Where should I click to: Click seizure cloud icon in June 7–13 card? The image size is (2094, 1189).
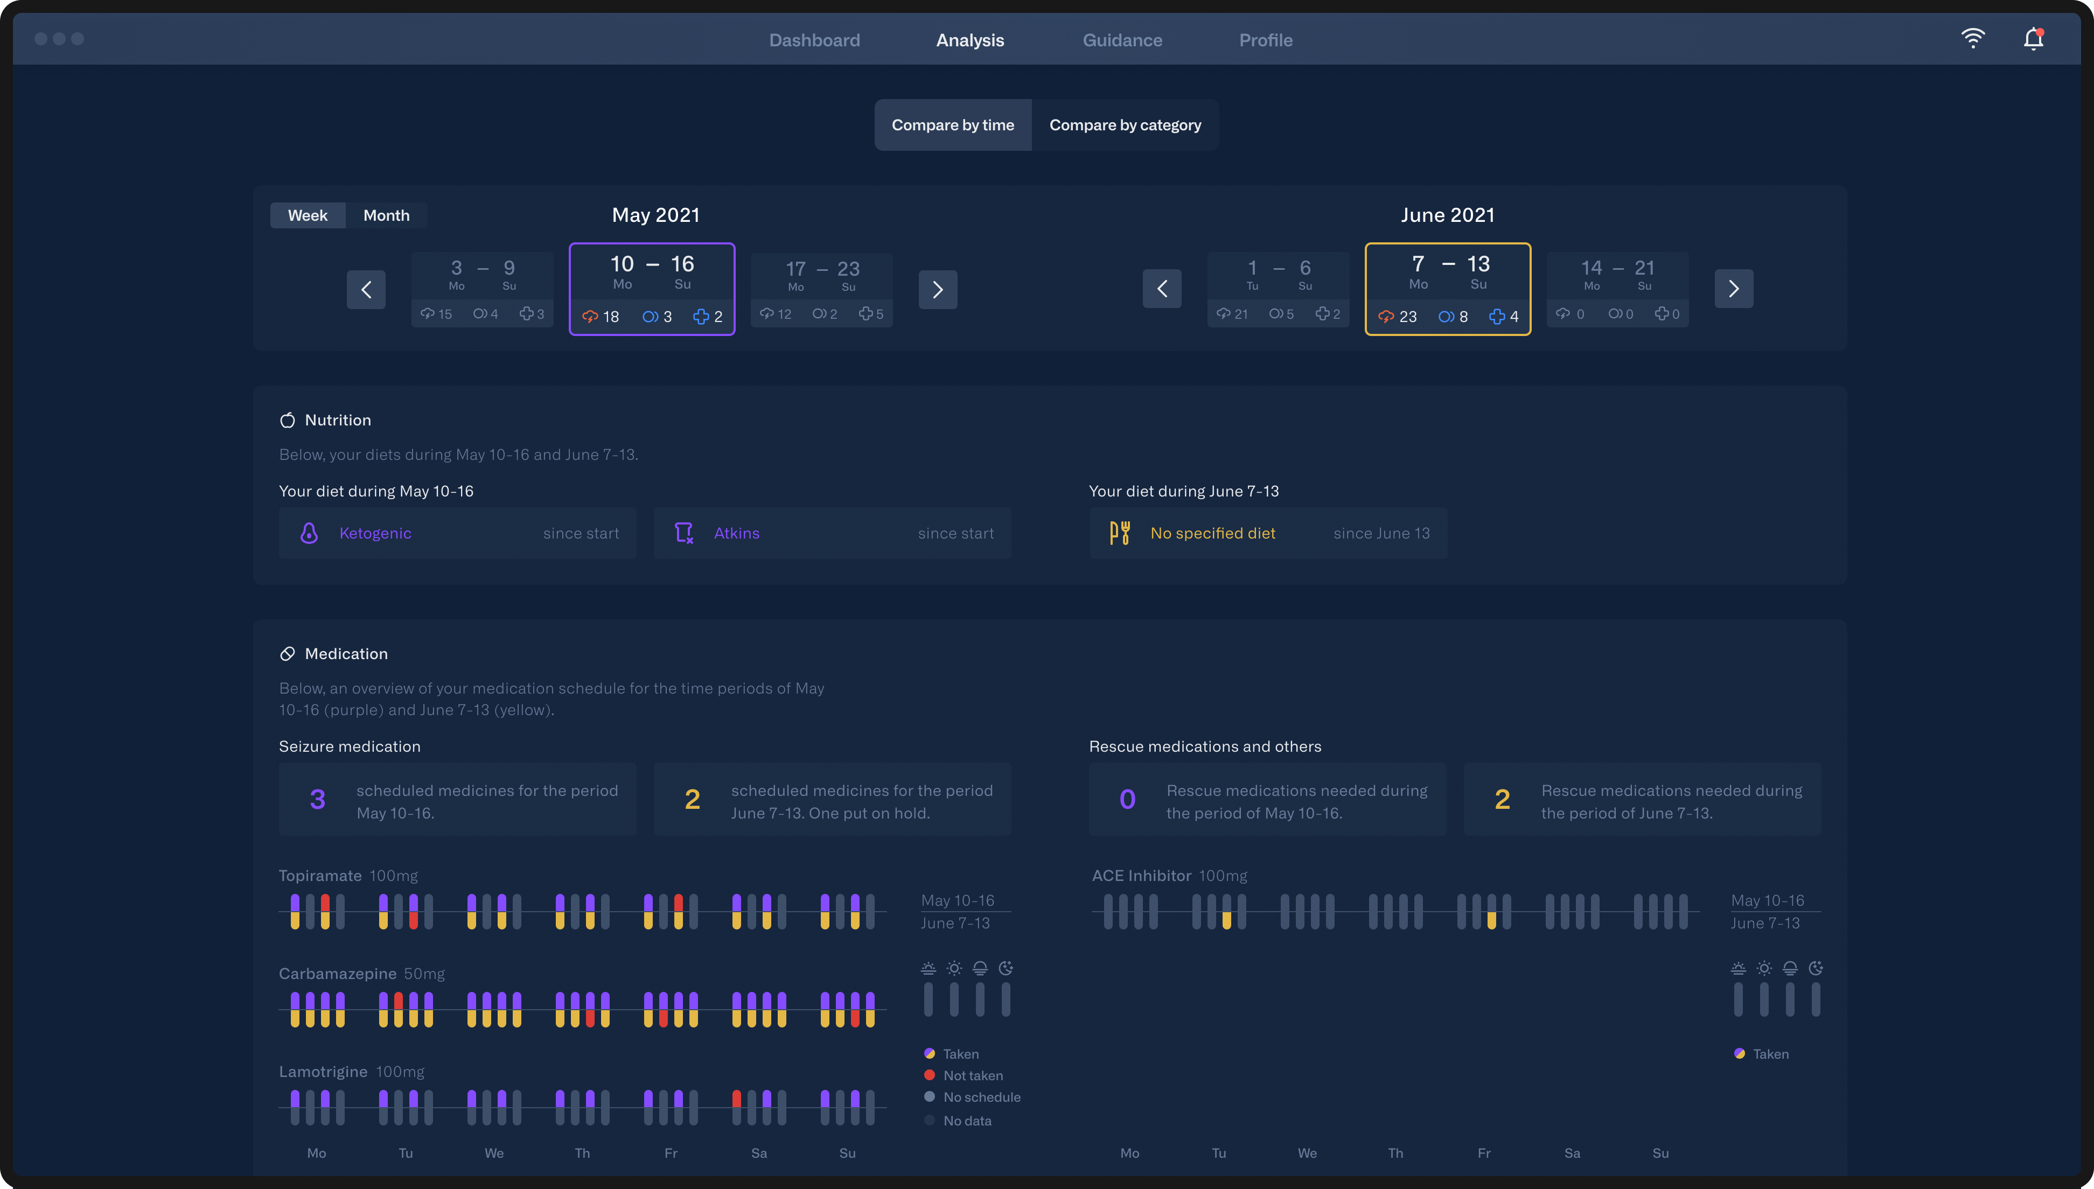point(1386,317)
